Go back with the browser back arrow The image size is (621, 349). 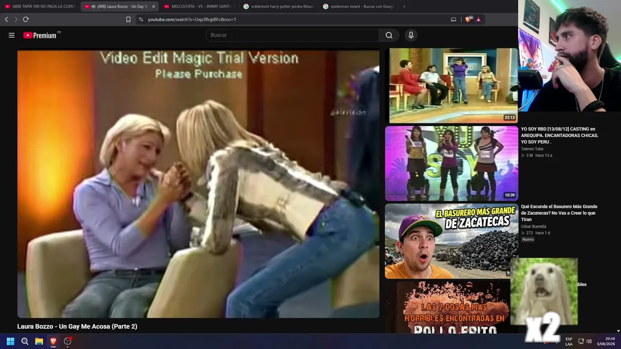pos(6,19)
